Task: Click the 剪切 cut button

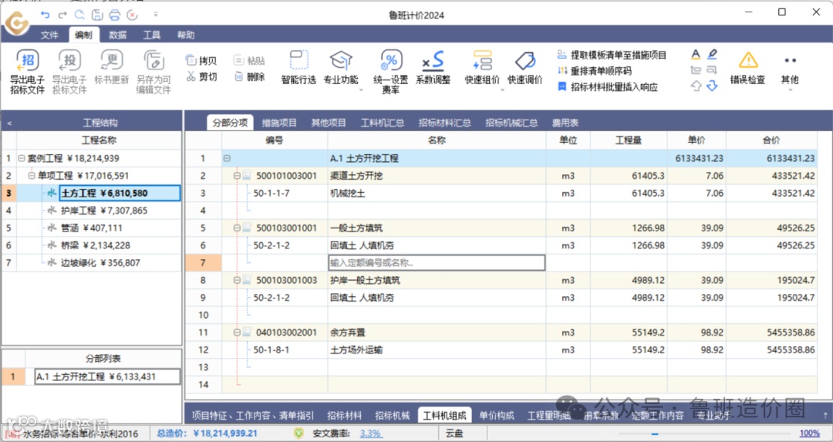Action: click(201, 77)
